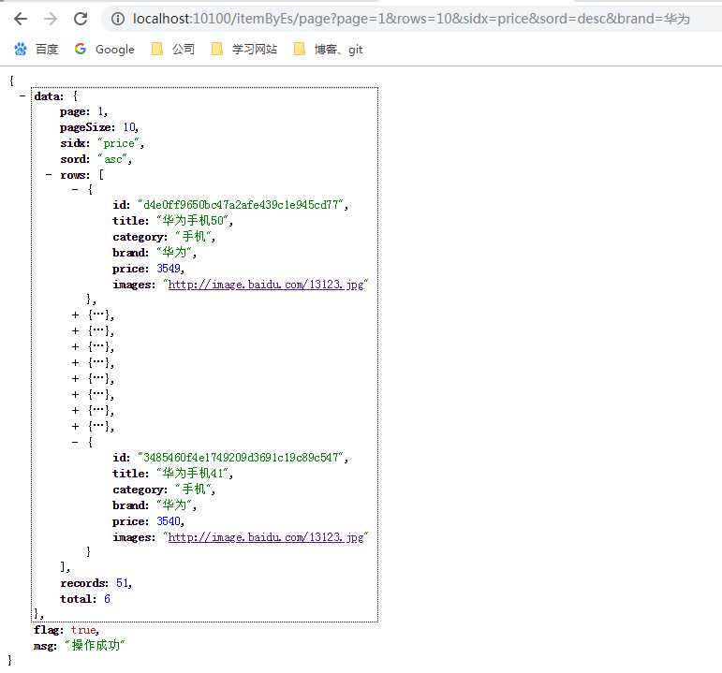
Task: Open the 公司 bookmarks folder
Action: 173,49
